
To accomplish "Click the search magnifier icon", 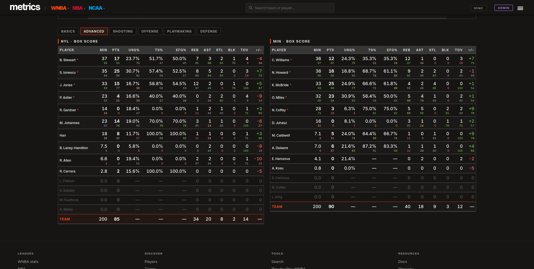I will point(251,8).
